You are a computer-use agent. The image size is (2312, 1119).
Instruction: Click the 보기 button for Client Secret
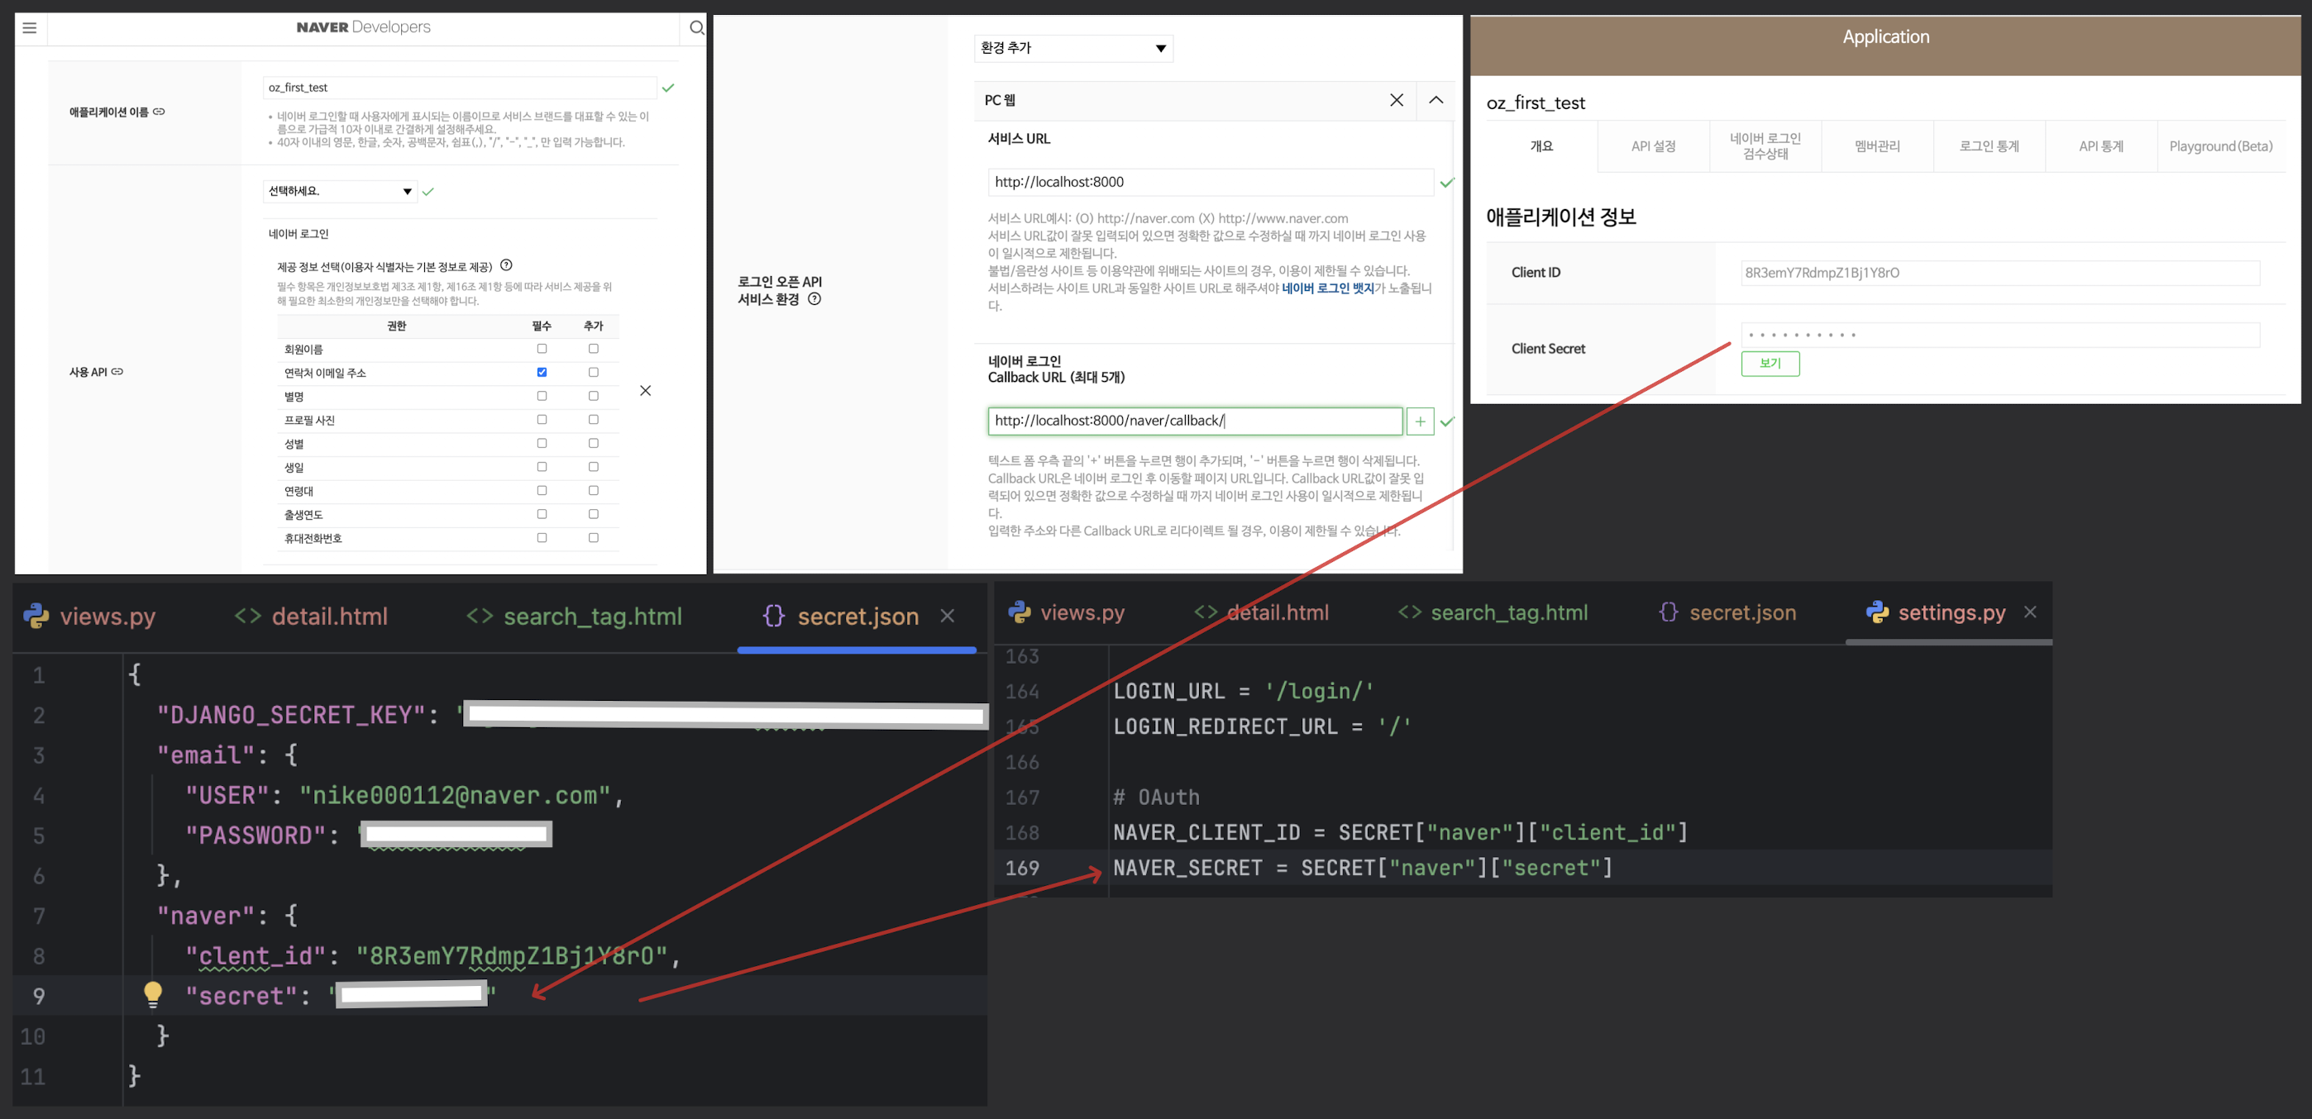pos(1770,364)
